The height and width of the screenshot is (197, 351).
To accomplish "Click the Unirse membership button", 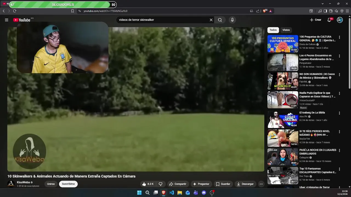I will (51, 184).
